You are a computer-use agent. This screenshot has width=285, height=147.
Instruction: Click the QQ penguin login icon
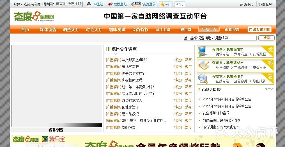89,4
